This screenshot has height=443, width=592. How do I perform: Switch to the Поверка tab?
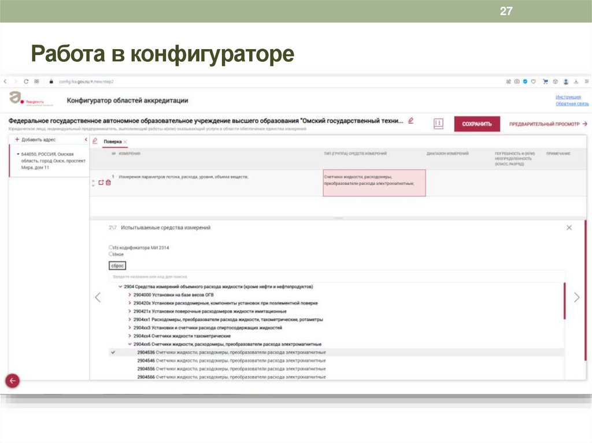pos(114,141)
